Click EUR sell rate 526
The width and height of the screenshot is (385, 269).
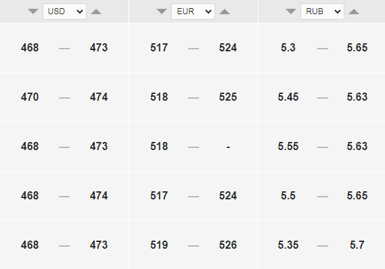228,245
